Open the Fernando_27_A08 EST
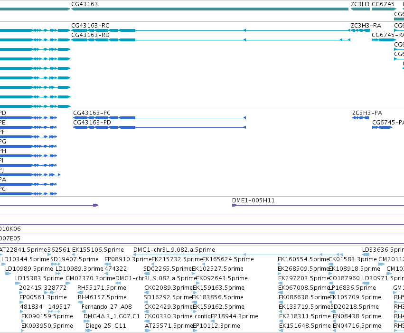This screenshot has height=333, width=404. [107, 307]
